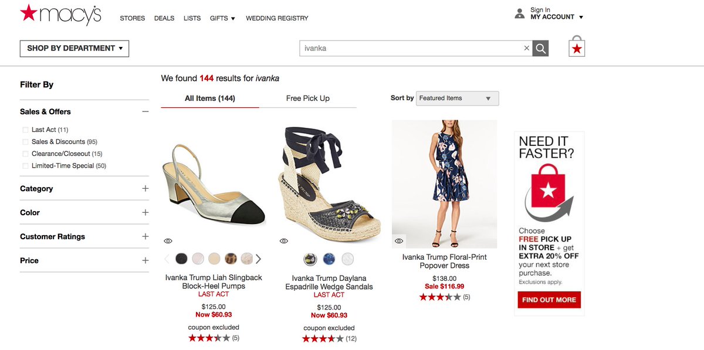This screenshot has width=704, height=350.
Task: Open Wedding Registry in the top menu
Action: 277,18
